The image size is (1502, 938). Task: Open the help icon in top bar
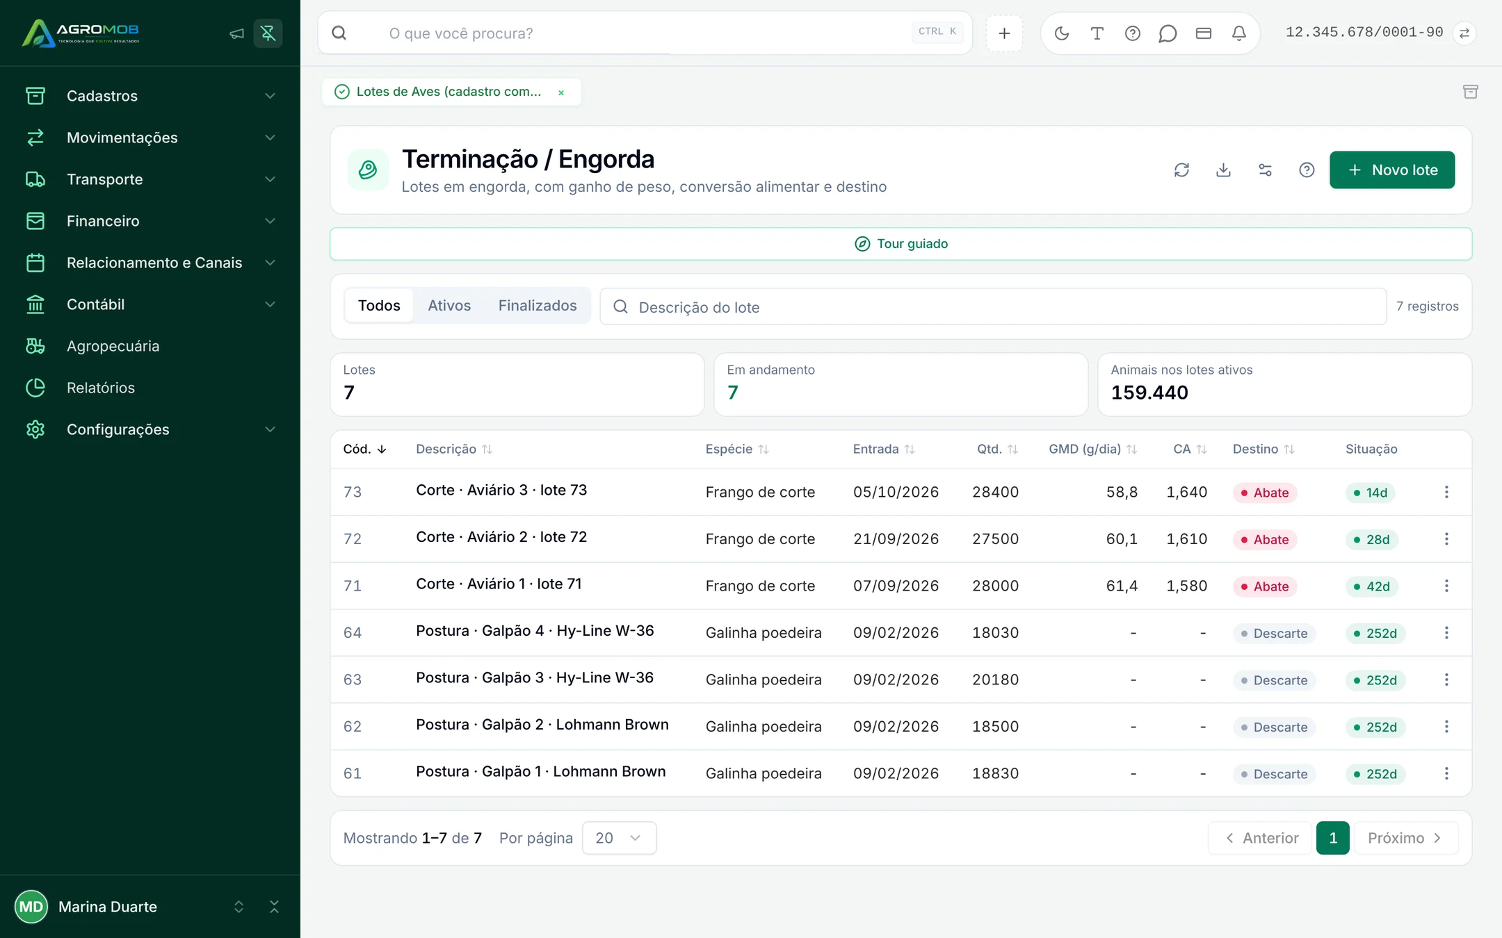point(1133,33)
